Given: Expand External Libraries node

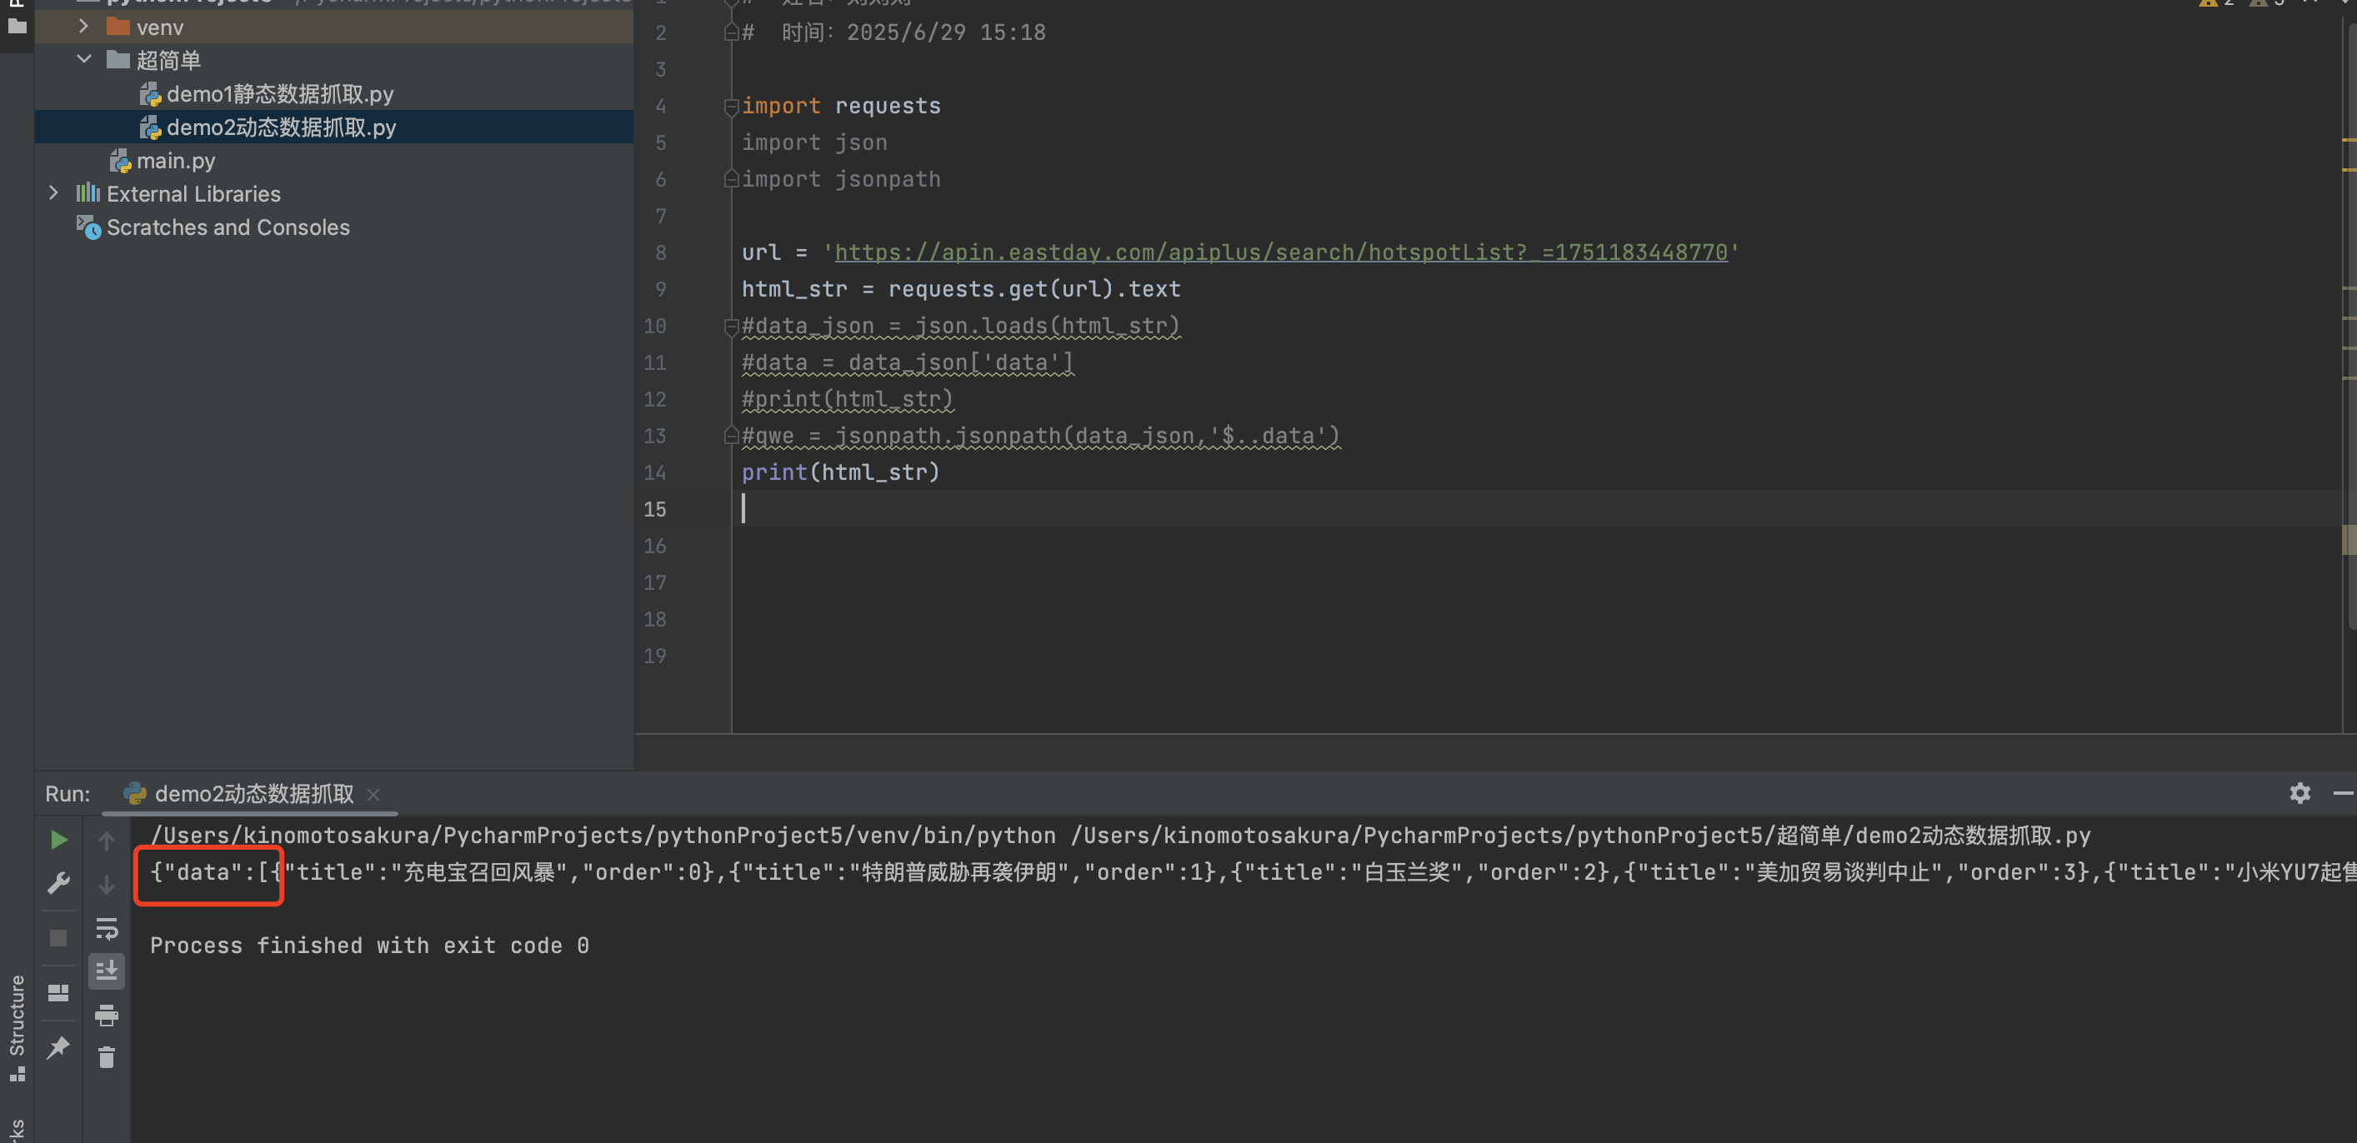Looking at the screenshot, I should click(x=53, y=193).
